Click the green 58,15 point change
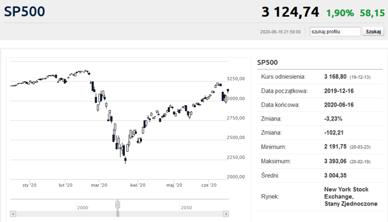 coord(372,13)
